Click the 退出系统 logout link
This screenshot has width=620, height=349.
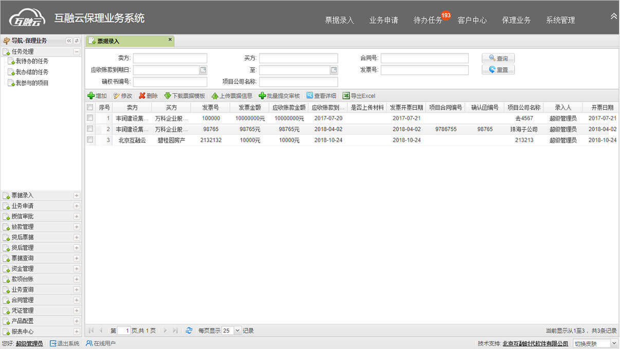coord(65,343)
